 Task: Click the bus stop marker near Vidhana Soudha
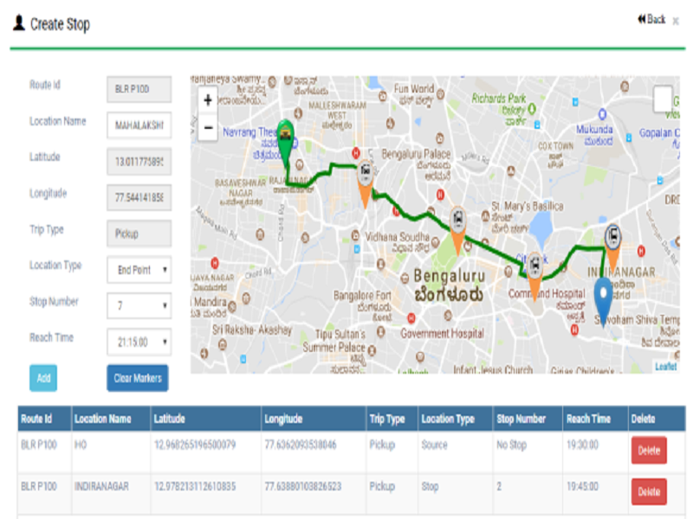[x=458, y=229]
